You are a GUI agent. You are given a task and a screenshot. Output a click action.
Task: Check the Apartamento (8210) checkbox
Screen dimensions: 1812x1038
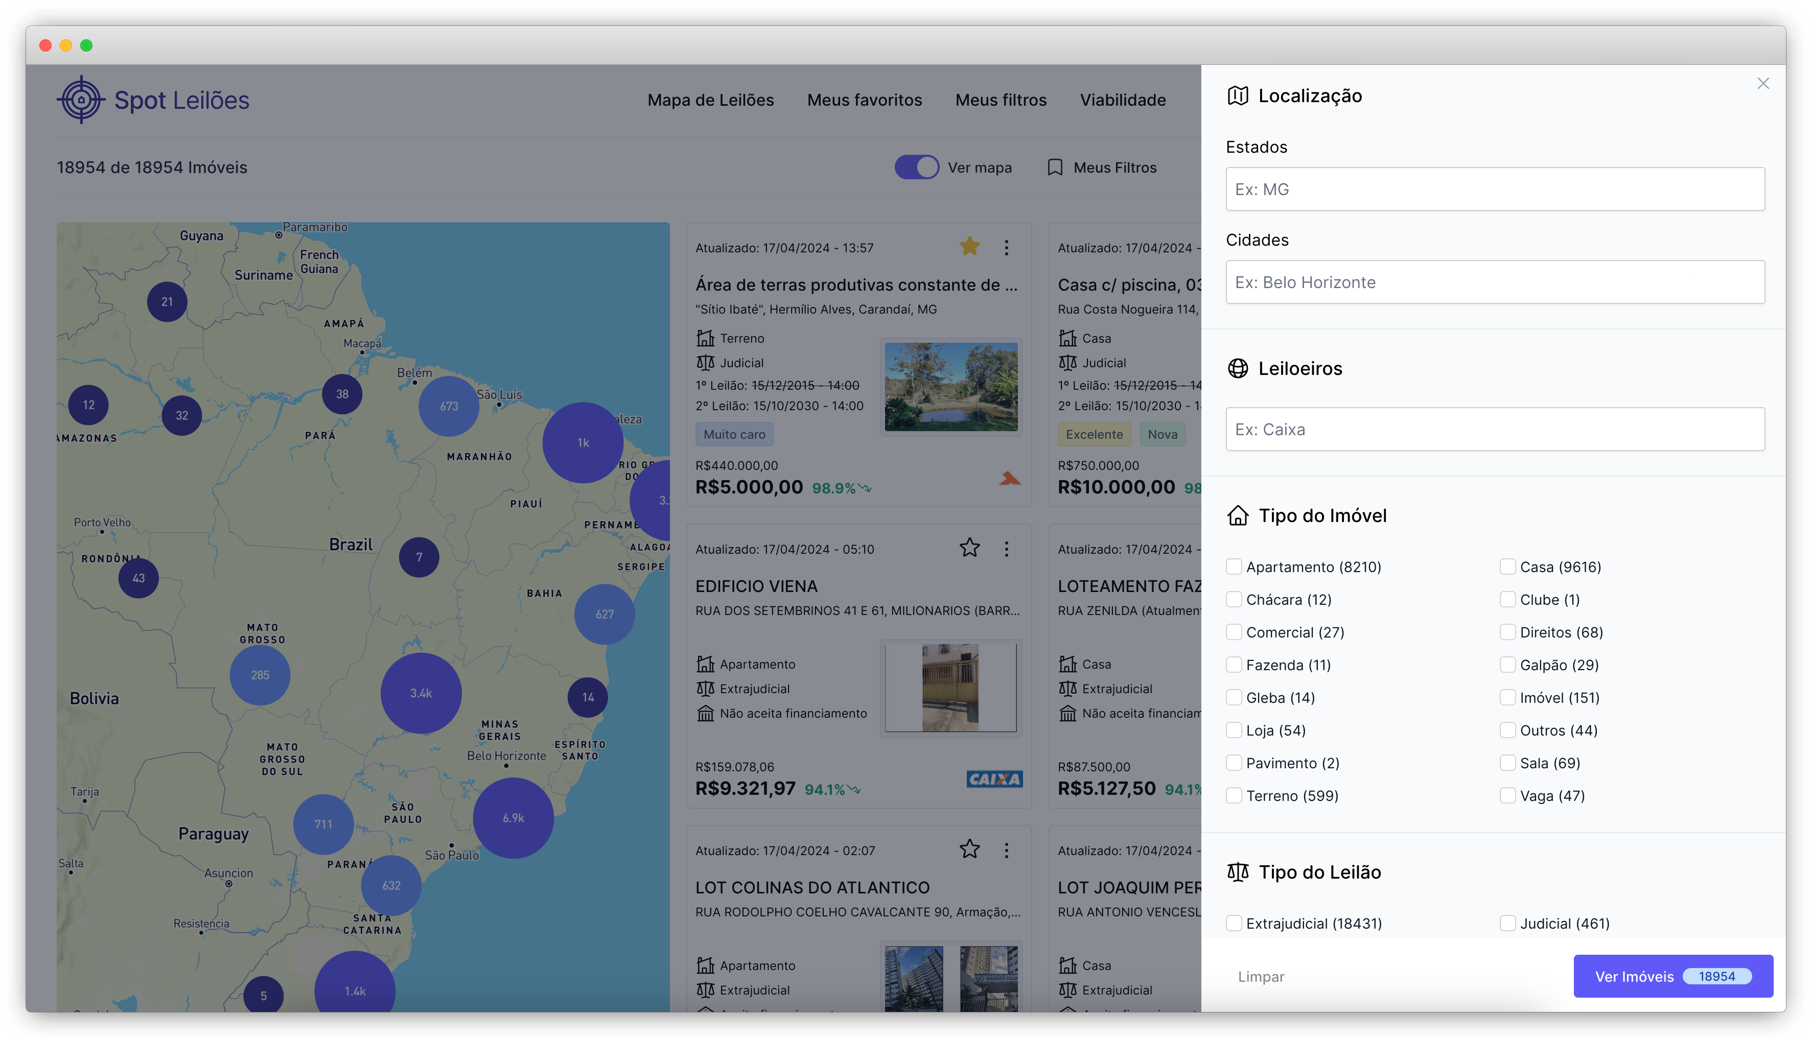point(1233,567)
